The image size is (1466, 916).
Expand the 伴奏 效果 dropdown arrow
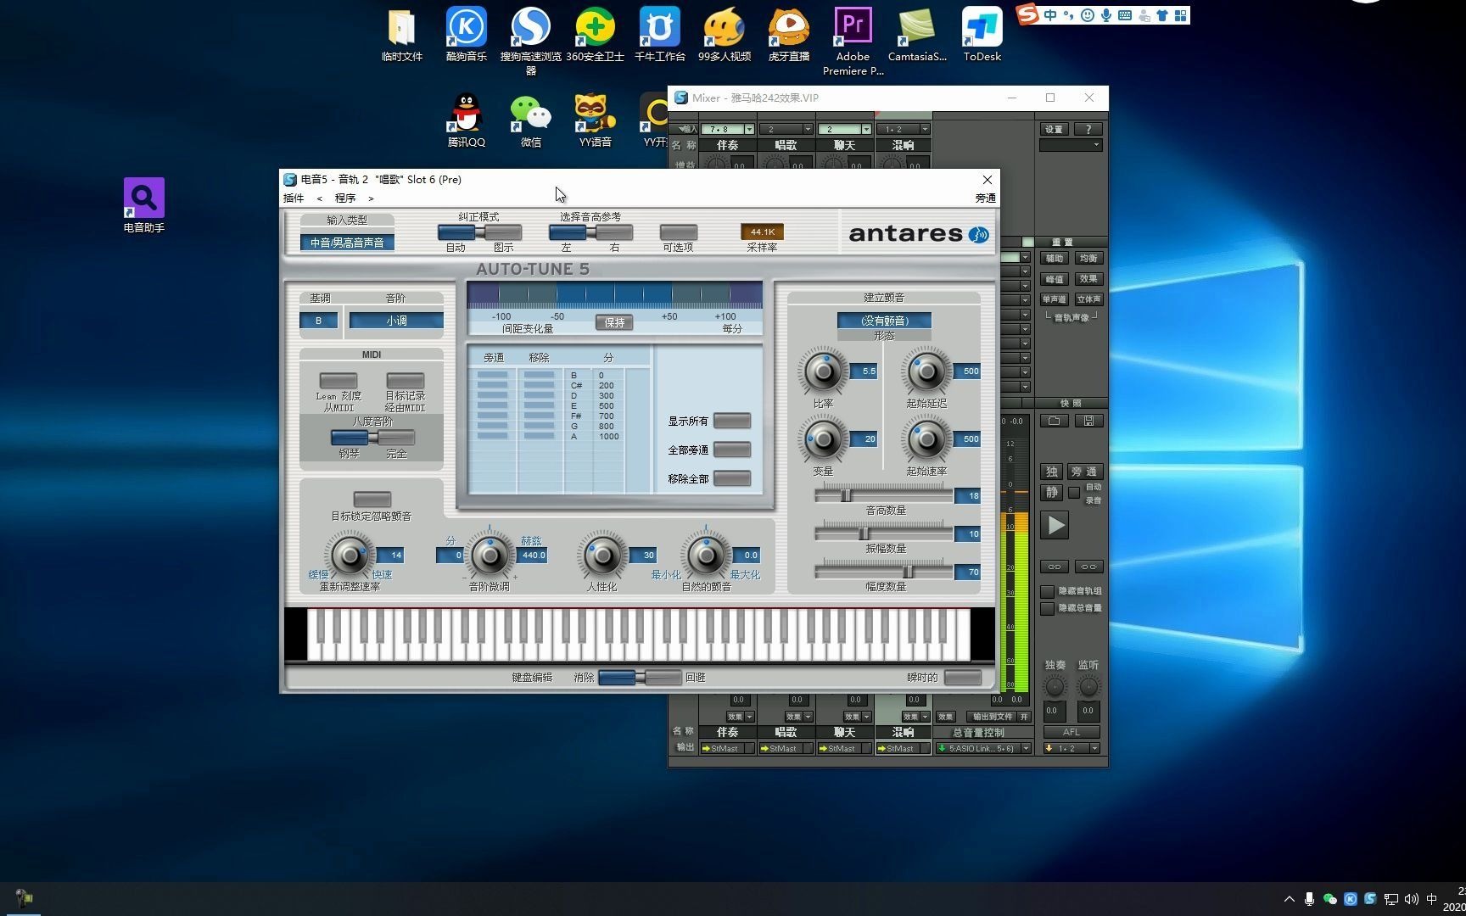749,717
